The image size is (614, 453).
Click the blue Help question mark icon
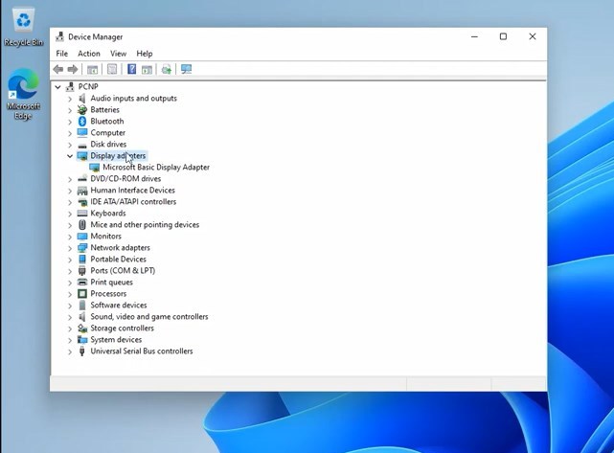(x=131, y=69)
